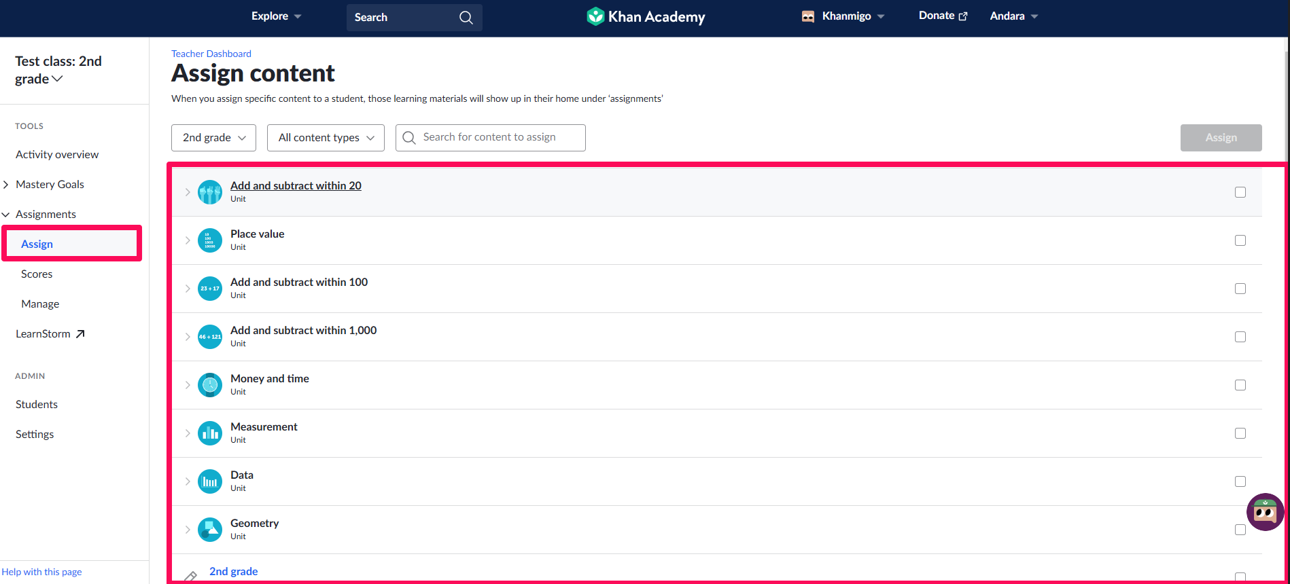Click the Khan Academy logo
The width and height of the screenshot is (1290, 584).
coord(646,16)
